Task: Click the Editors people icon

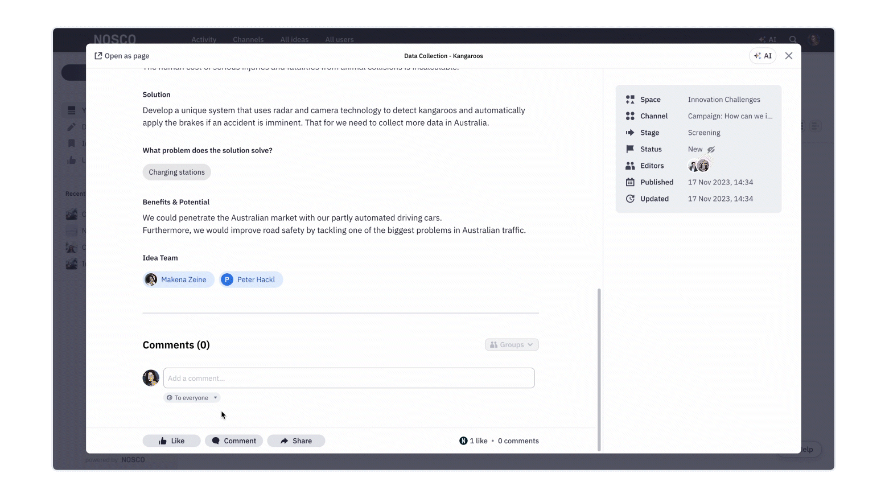Action: (630, 166)
